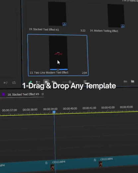
Task: Click ruler at 00:00:42:00
Action: click(x=108, y=107)
